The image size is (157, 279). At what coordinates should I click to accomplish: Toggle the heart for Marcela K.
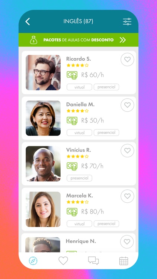click(127, 196)
